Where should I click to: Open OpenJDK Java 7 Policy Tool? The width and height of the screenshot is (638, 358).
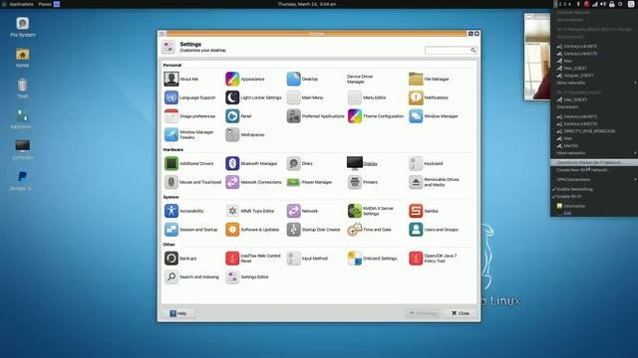click(x=433, y=259)
